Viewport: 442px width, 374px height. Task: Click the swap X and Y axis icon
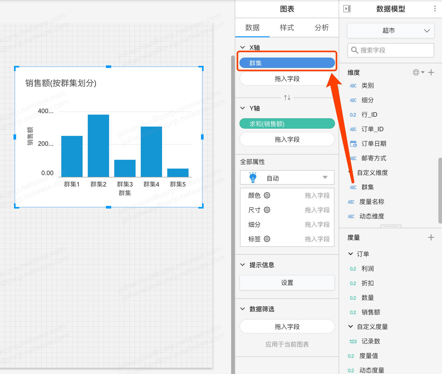(x=287, y=98)
